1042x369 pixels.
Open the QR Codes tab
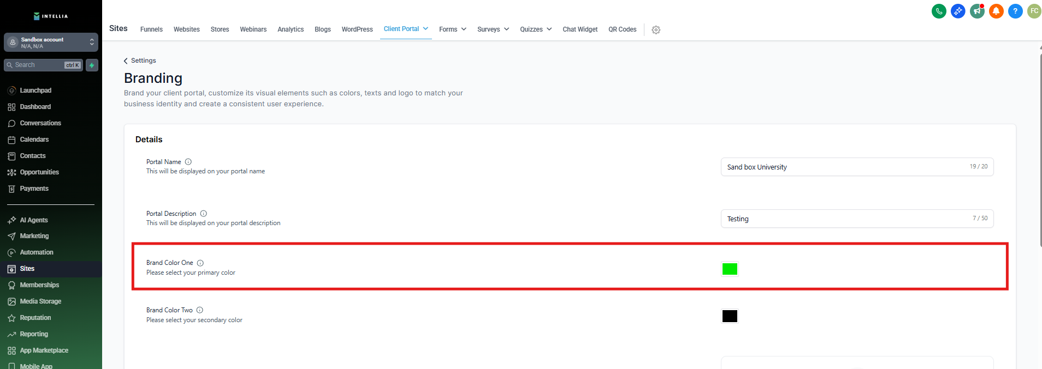click(x=623, y=29)
